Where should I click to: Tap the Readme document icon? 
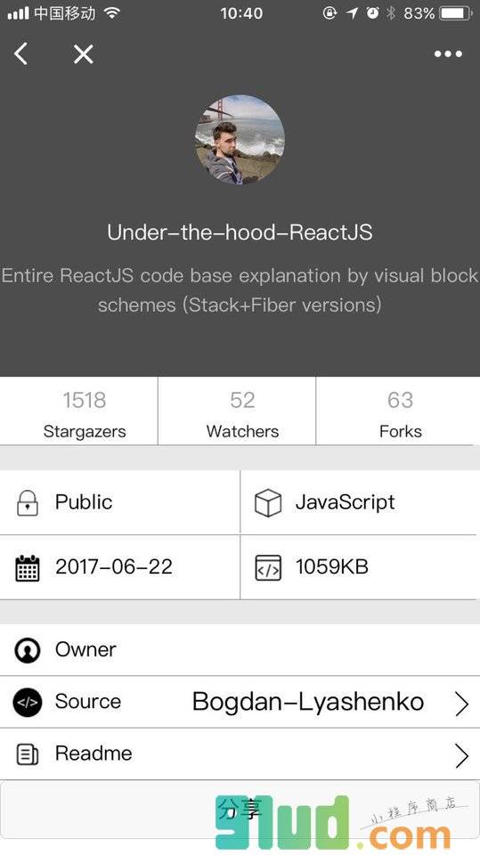pos(28,754)
